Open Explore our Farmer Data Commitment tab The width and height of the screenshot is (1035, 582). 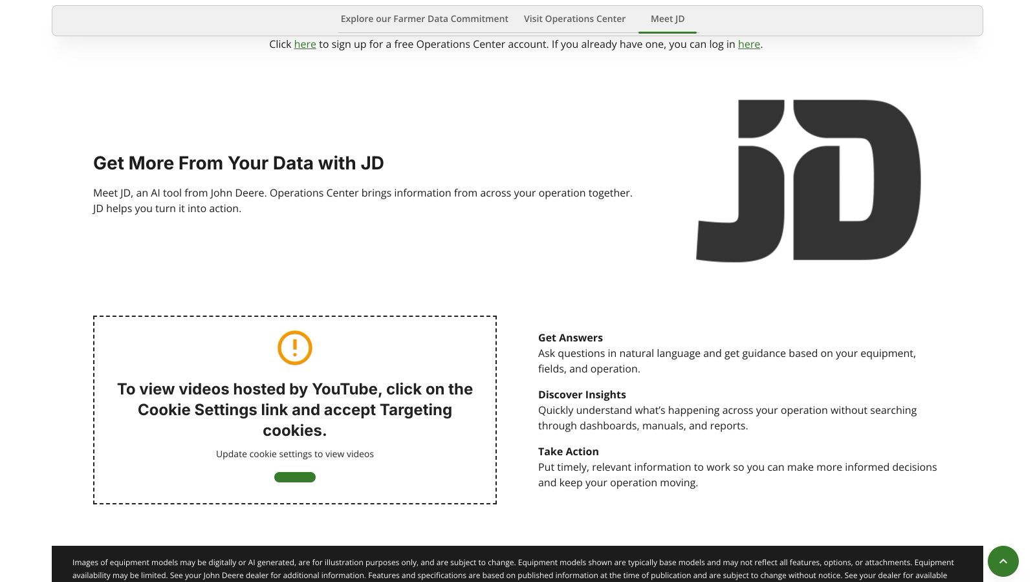(x=424, y=19)
